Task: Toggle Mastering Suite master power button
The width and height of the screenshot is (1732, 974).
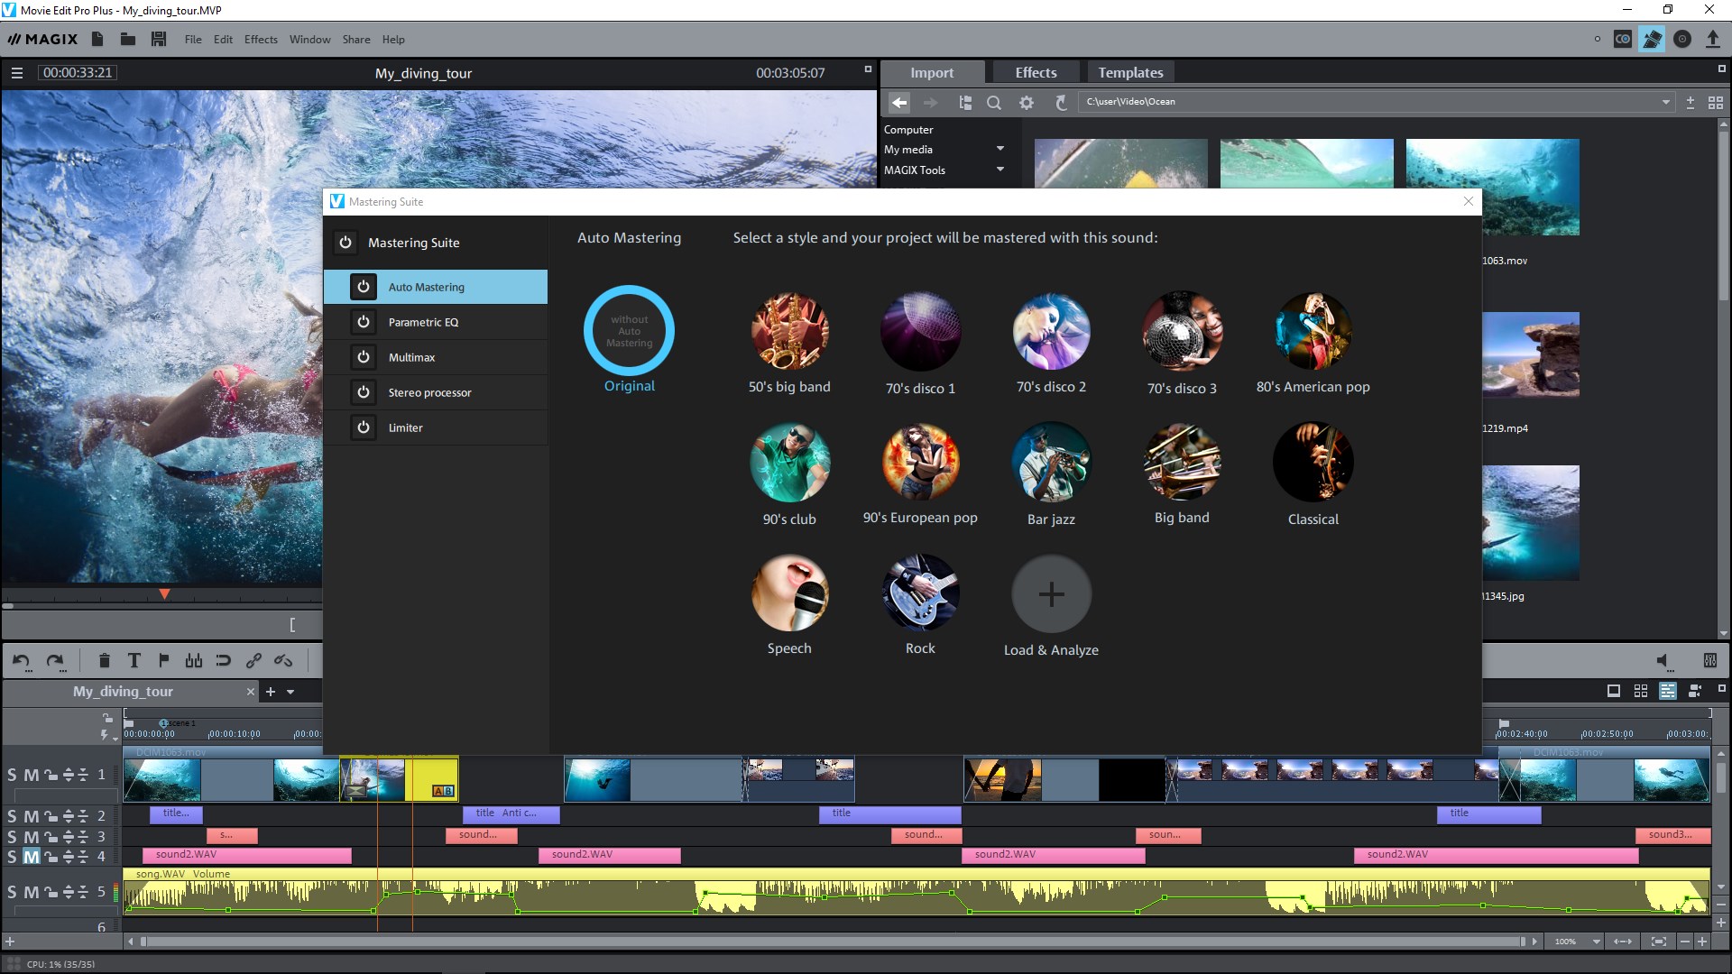Action: tap(345, 243)
